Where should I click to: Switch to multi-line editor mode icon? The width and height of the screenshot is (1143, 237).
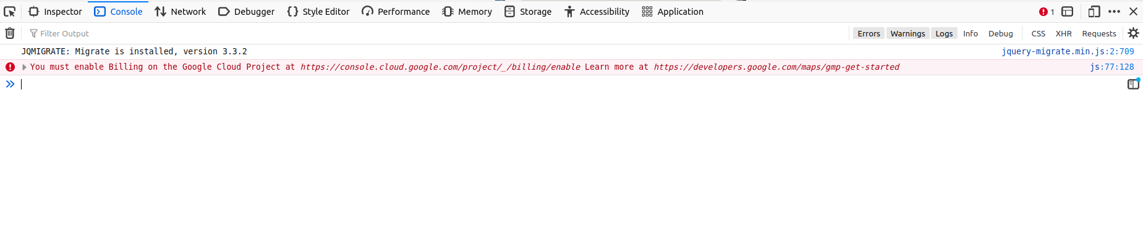point(1133,84)
